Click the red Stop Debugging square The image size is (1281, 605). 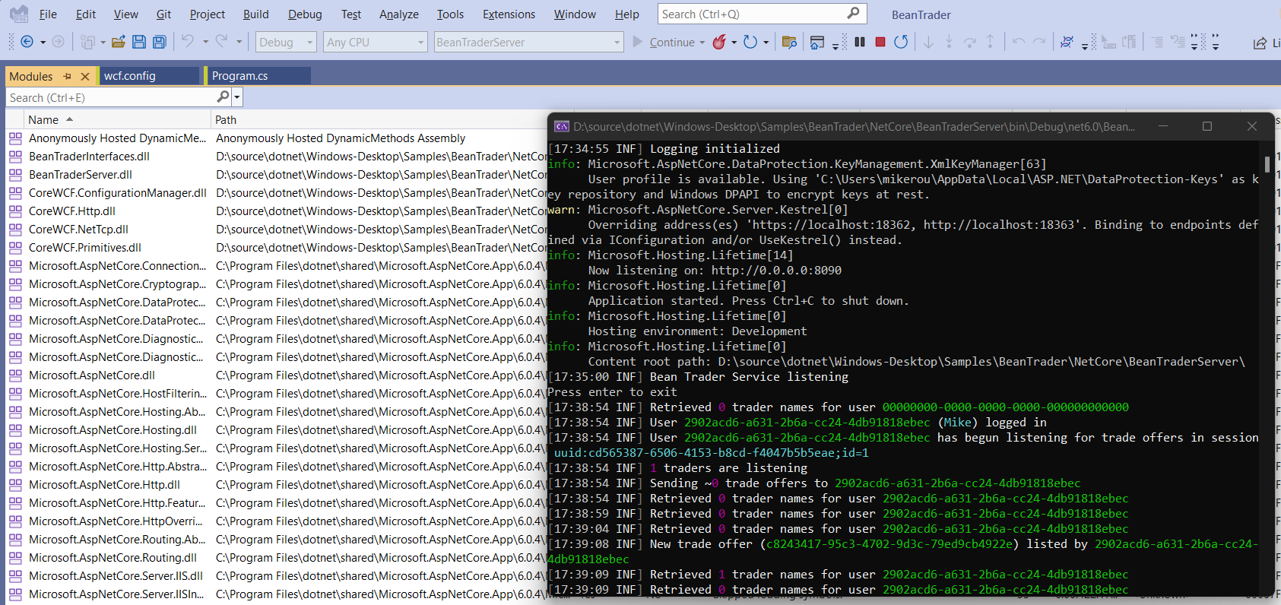pyautogui.click(x=880, y=42)
